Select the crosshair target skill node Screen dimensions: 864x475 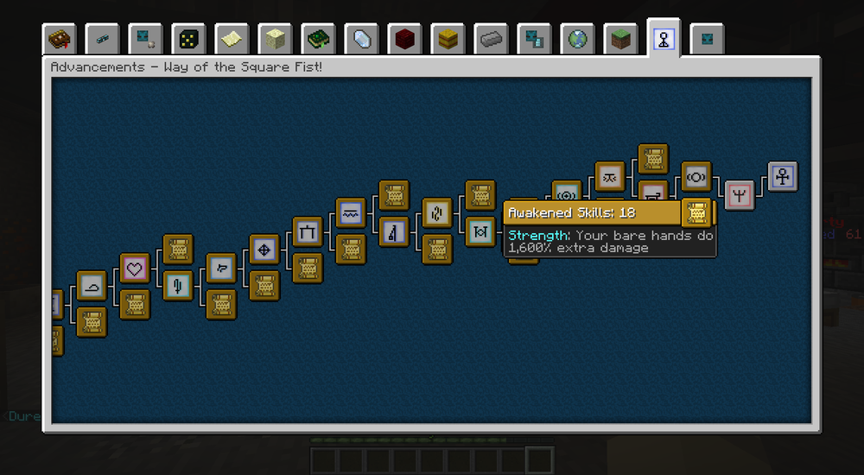(x=264, y=250)
